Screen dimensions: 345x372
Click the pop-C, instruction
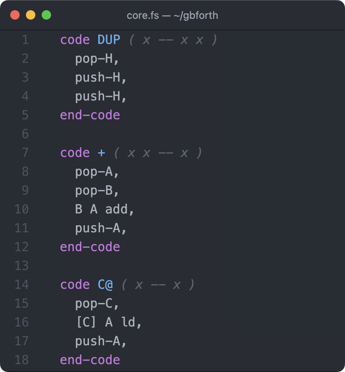point(97,303)
